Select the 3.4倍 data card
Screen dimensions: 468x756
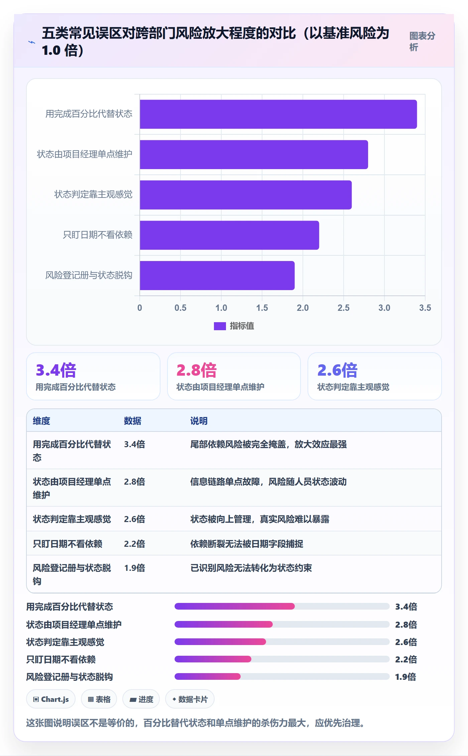tap(93, 376)
